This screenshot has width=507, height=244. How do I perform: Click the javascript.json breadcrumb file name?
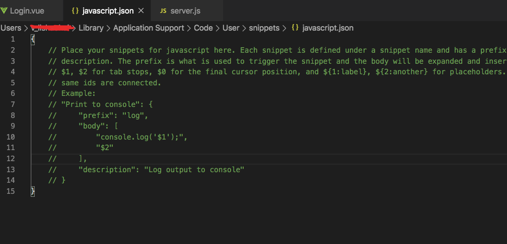click(328, 28)
